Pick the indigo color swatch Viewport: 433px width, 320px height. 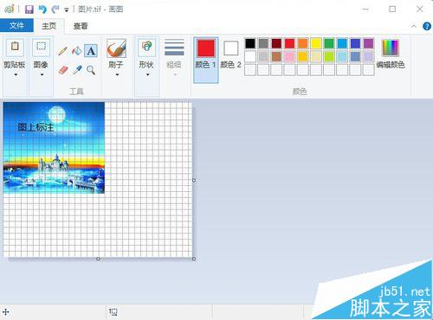(355, 43)
